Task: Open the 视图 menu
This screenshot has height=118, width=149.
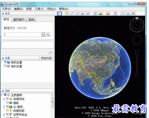Action: tap(29, 9)
